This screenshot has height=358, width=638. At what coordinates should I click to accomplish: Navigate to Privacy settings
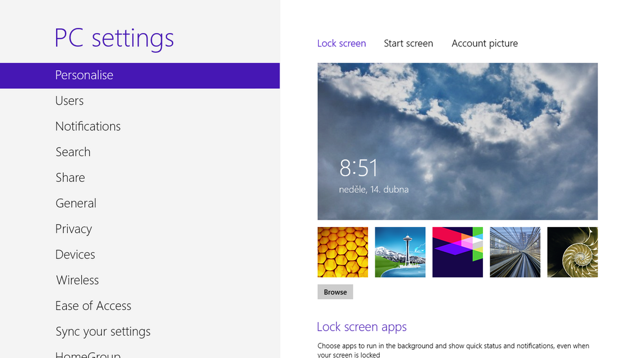pyautogui.click(x=73, y=229)
